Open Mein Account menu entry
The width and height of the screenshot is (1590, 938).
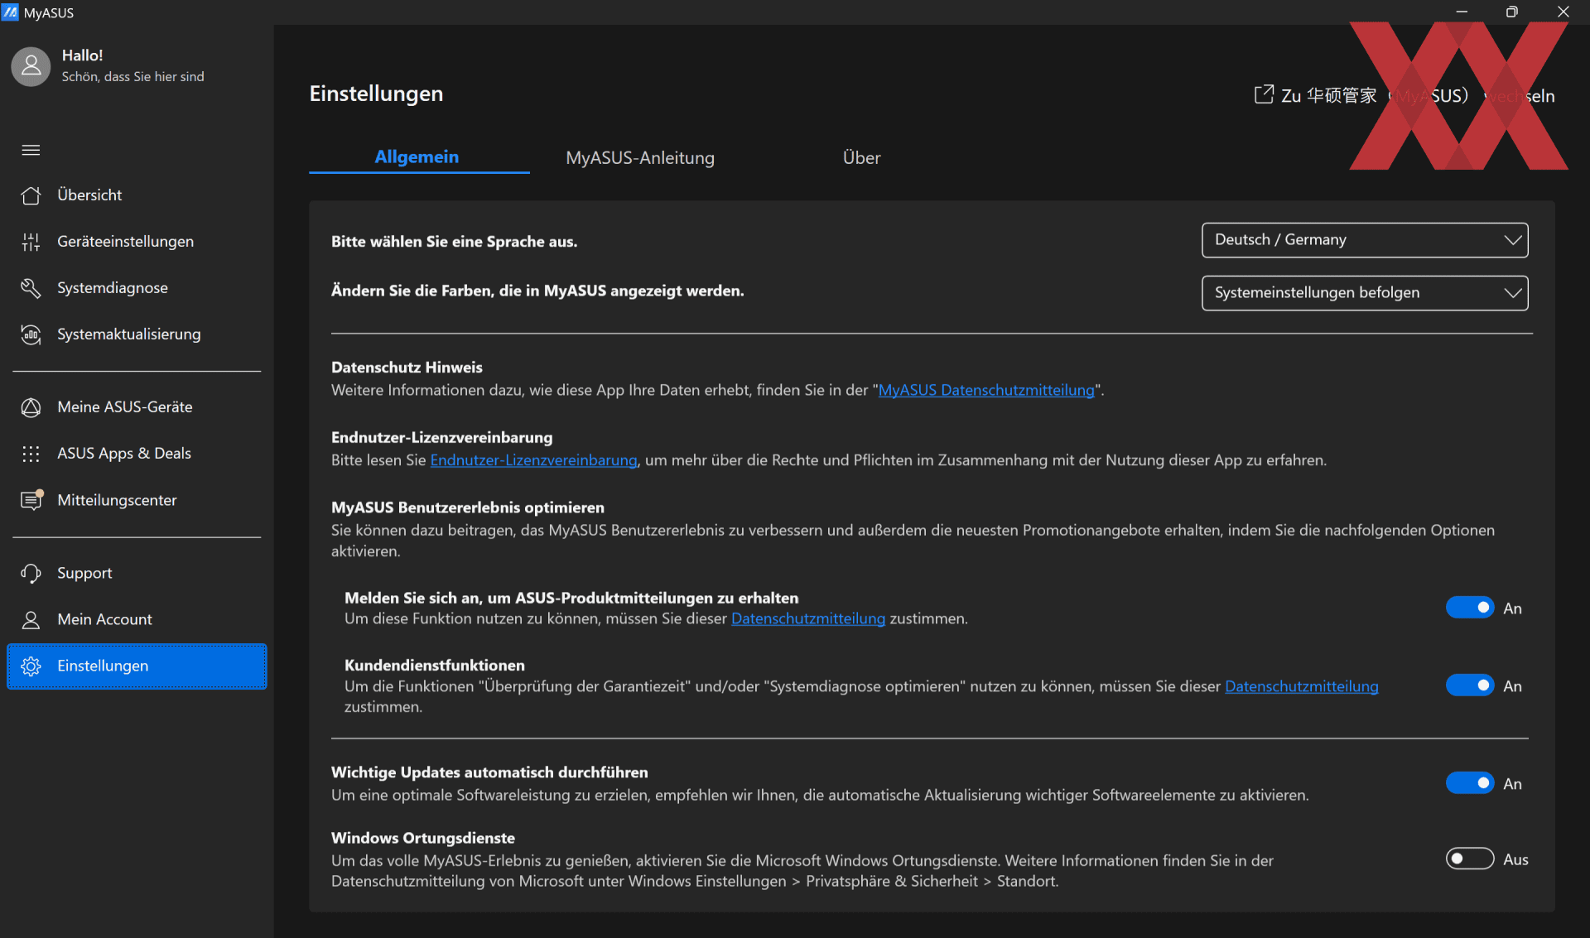pos(137,619)
